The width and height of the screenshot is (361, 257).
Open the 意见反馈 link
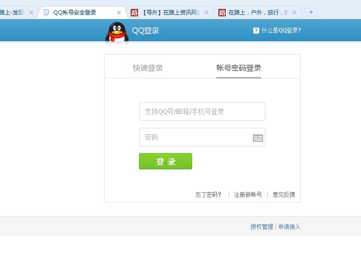coord(284,194)
